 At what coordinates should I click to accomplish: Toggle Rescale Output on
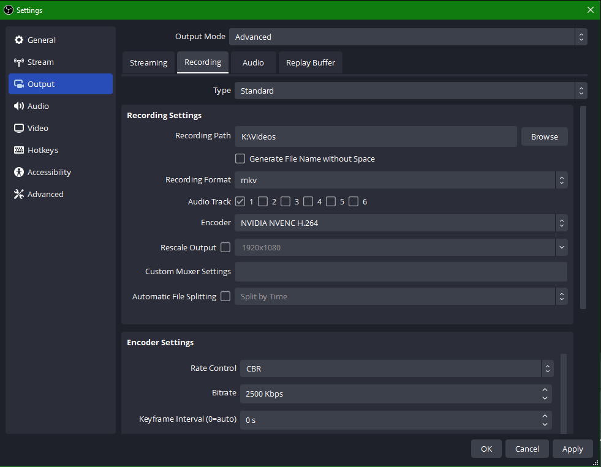[x=225, y=247]
